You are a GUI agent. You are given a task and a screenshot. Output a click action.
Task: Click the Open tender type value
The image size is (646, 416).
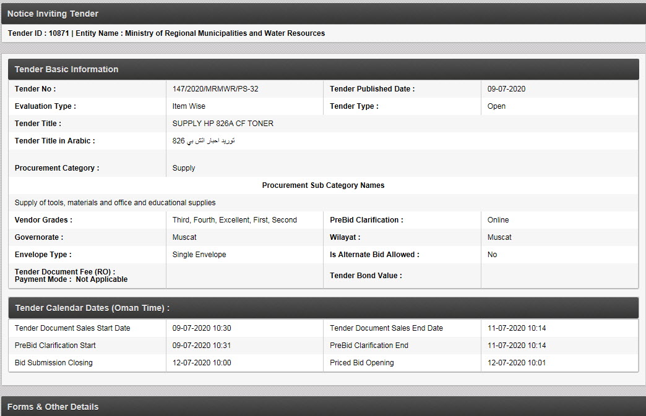[x=496, y=106]
